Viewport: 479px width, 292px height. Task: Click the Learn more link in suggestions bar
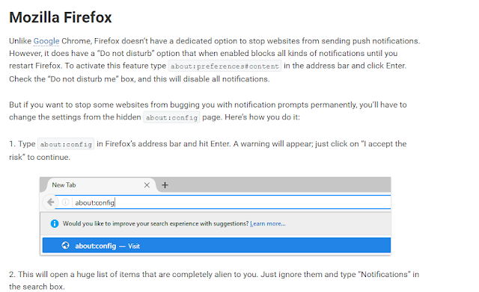pyautogui.click(x=268, y=223)
